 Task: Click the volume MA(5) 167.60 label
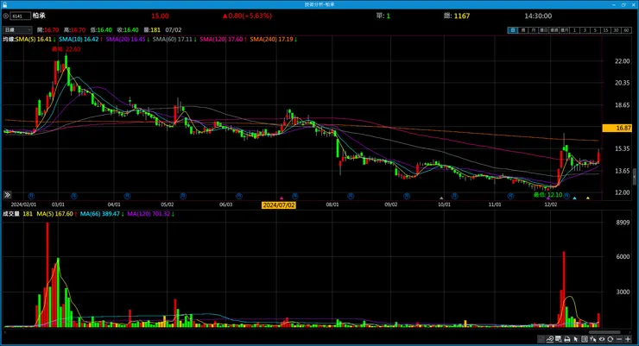coord(54,214)
